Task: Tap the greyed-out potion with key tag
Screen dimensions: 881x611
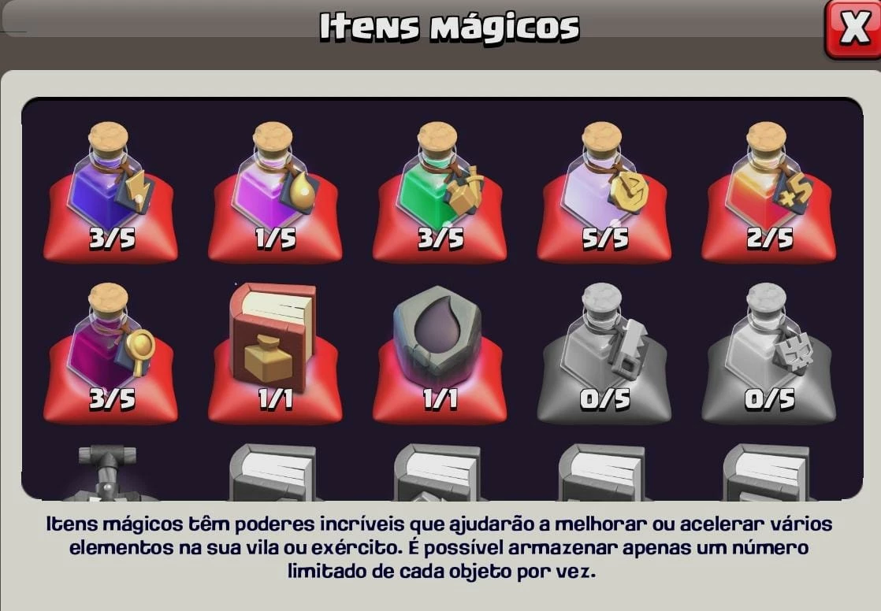Action: click(604, 353)
